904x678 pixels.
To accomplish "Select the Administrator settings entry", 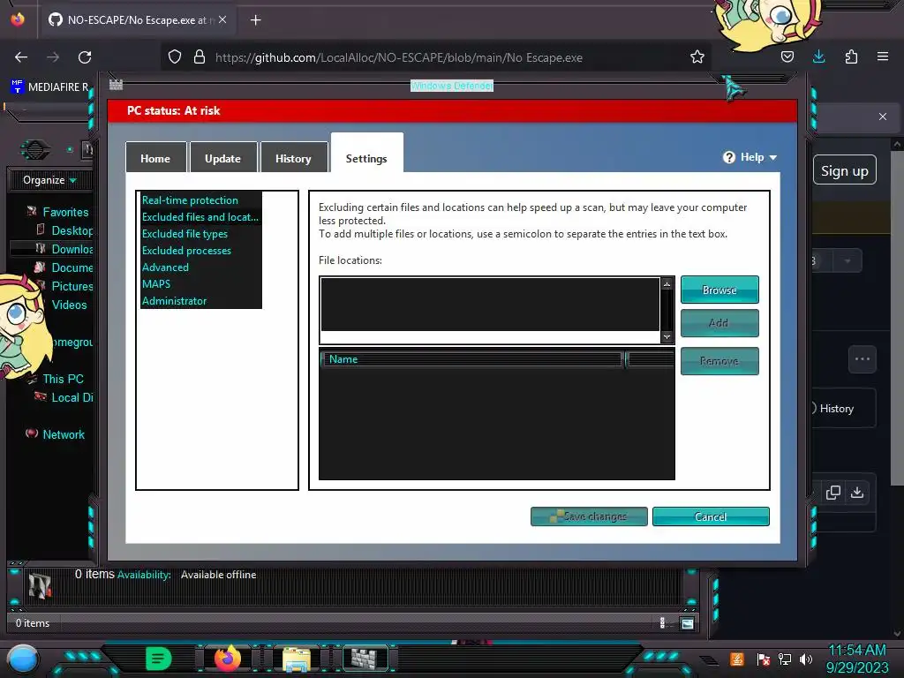I will coord(174,300).
